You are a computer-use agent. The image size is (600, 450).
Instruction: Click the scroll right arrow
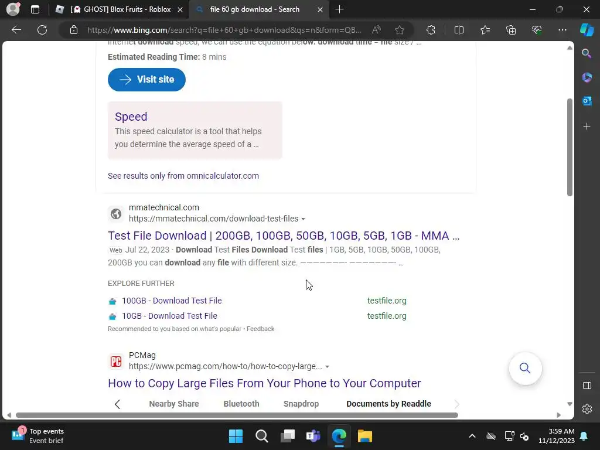pyautogui.click(x=558, y=415)
